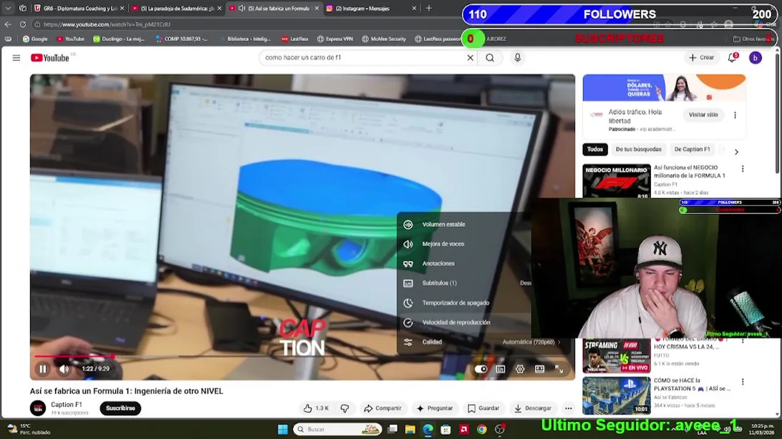Switch to La paradoja de Sudamérica tab
This screenshot has height=439, width=782.
coord(177,9)
